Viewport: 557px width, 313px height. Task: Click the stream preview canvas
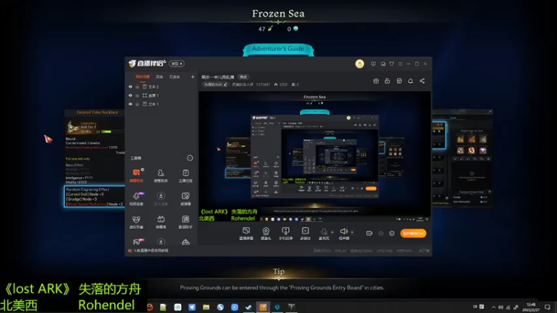pos(315,157)
